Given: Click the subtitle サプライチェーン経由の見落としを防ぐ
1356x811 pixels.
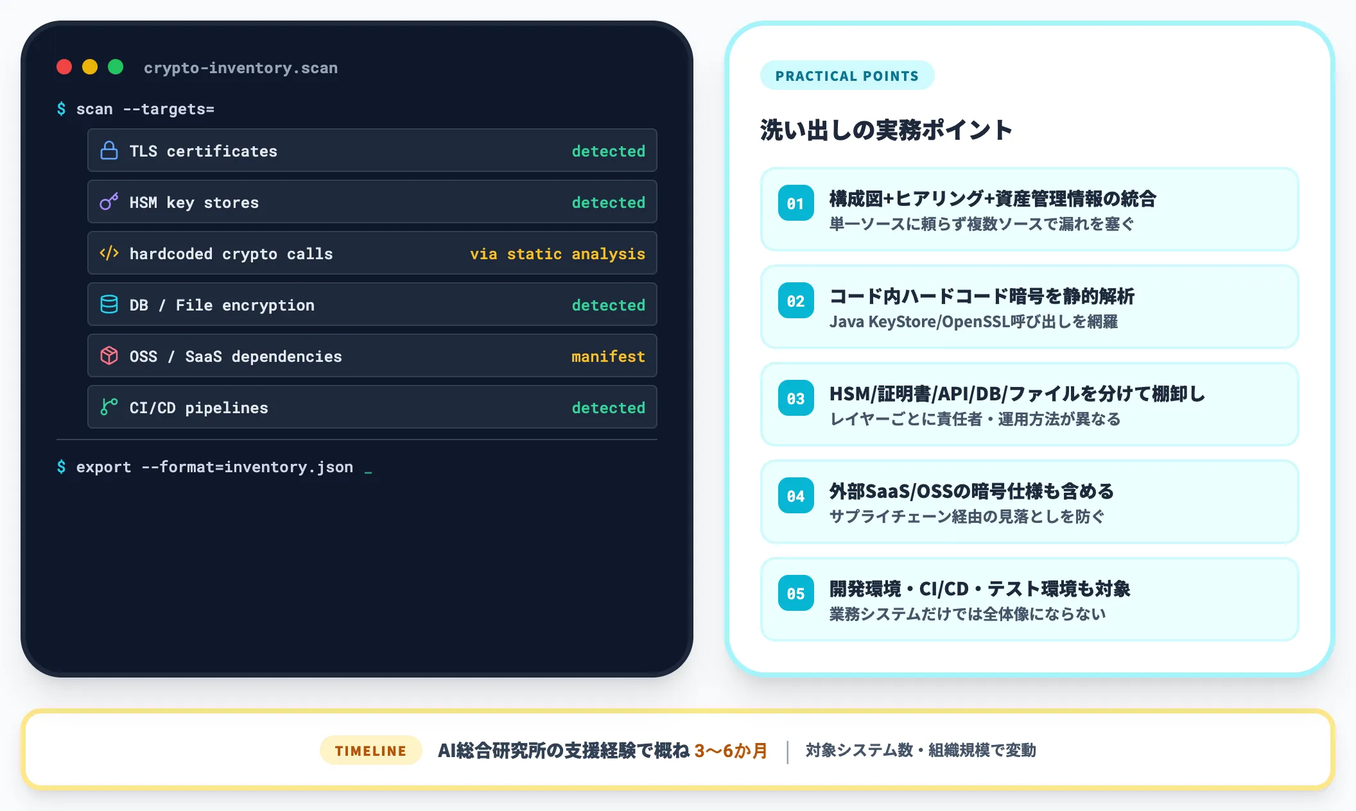Looking at the screenshot, I should pos(967,516).
